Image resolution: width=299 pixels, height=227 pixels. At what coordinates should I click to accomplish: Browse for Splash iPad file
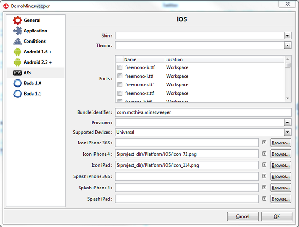[x=280, y=199]
